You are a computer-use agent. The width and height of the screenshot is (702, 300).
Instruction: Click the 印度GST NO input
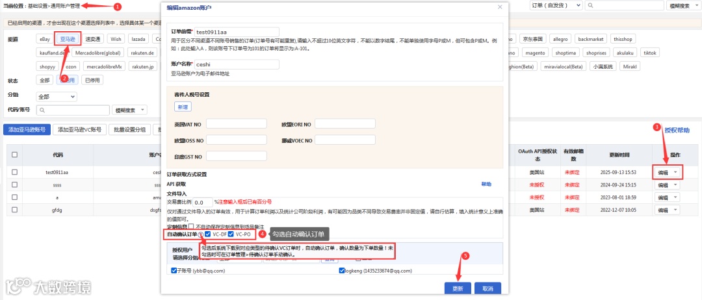(237, 156)
